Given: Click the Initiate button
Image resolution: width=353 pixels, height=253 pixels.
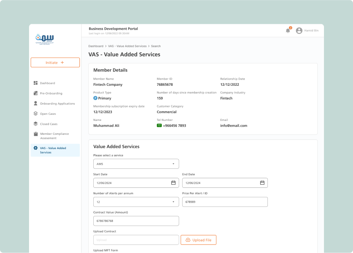Looking at the screenshot, I should click(55, 63).
